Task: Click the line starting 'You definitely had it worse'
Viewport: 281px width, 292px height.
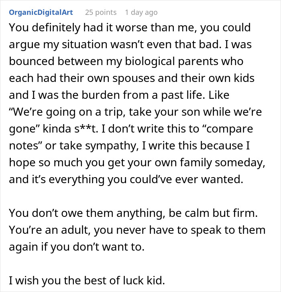Action: click(x=130, y=28)
